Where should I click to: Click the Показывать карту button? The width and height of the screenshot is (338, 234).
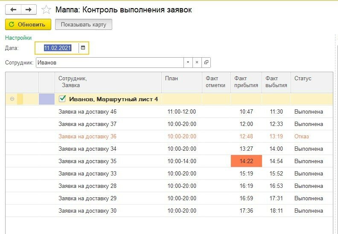[x=84, y=24]
